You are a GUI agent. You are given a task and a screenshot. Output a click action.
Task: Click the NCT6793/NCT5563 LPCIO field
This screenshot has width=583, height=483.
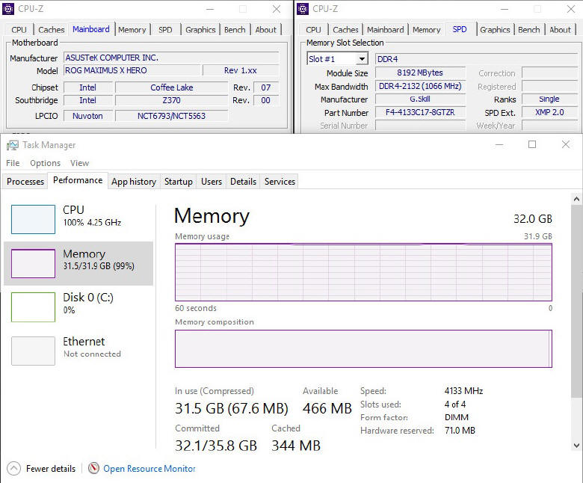(x=172, y=116)
